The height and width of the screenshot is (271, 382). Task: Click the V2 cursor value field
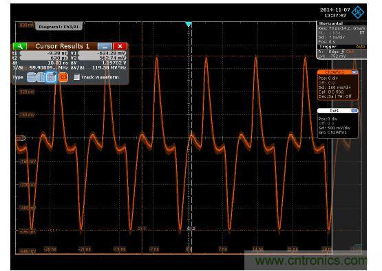pos(102,58)
